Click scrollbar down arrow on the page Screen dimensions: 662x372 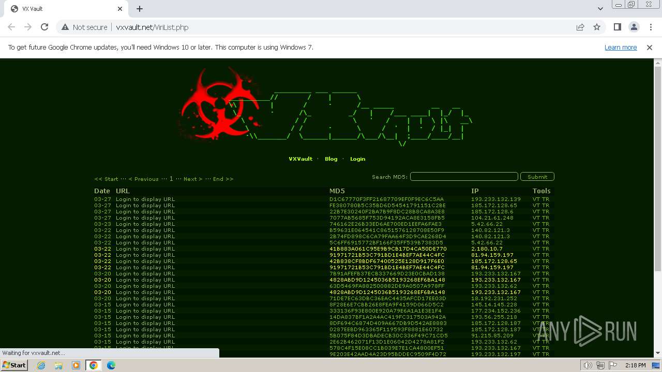click(x=658, y=353)
